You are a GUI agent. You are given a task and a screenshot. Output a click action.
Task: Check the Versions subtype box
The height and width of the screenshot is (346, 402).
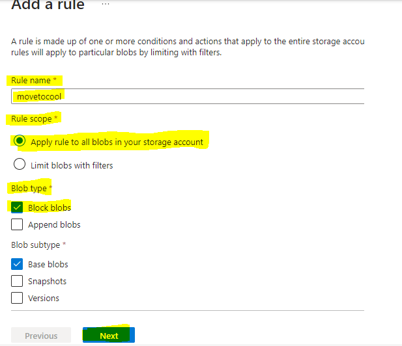(x=17, y=298)
